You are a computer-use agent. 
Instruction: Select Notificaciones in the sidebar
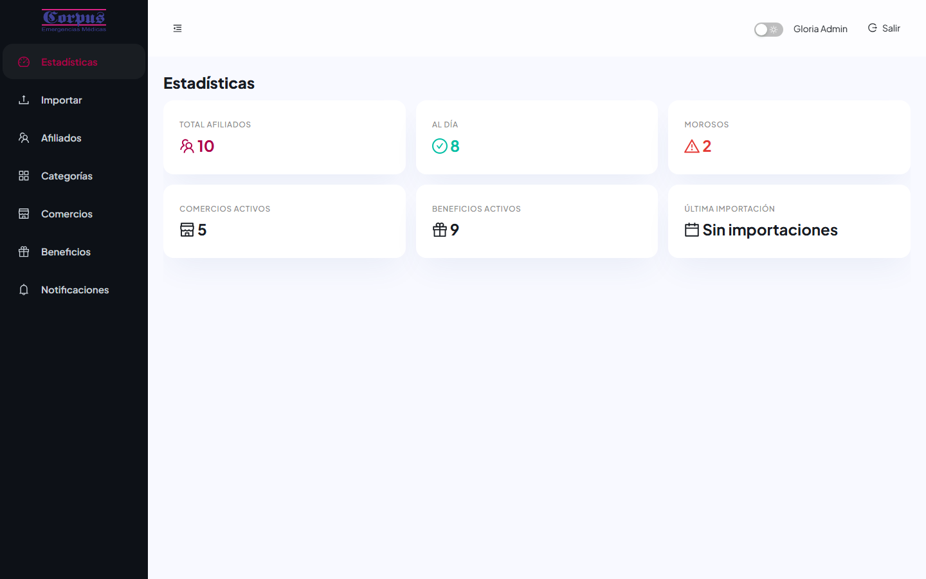tap(74, 289)
